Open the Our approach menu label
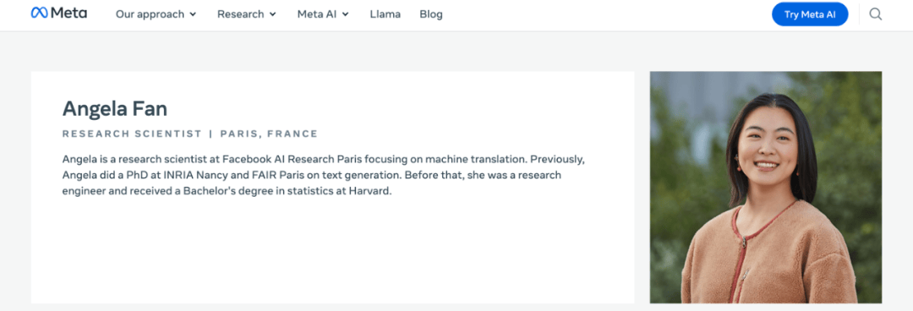 pos(150,14)
